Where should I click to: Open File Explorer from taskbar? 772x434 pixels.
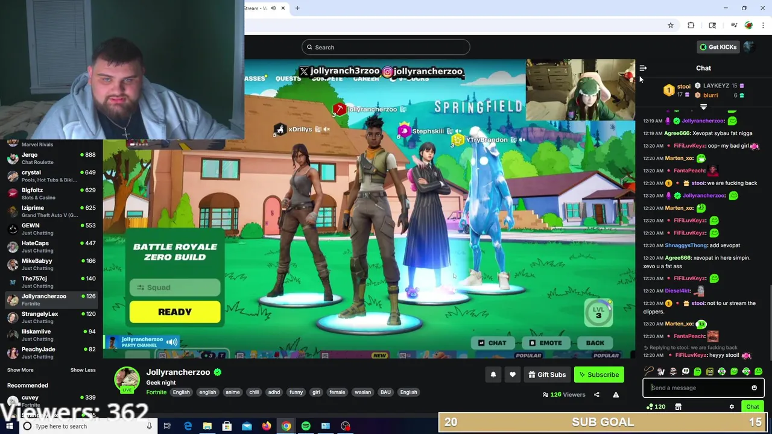207,426
